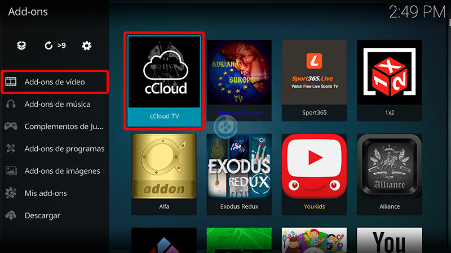
Task: Launch the cCloud TV add-on tile
Action: 164,81
